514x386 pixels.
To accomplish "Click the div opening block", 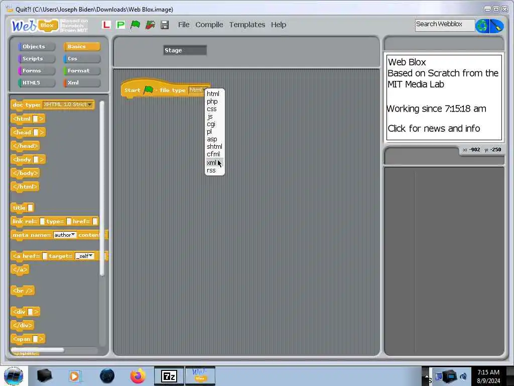I will pos(25,312).
